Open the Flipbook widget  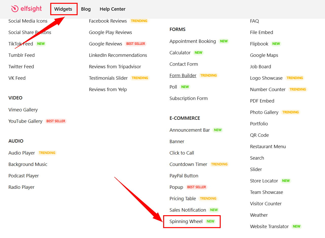259,44
